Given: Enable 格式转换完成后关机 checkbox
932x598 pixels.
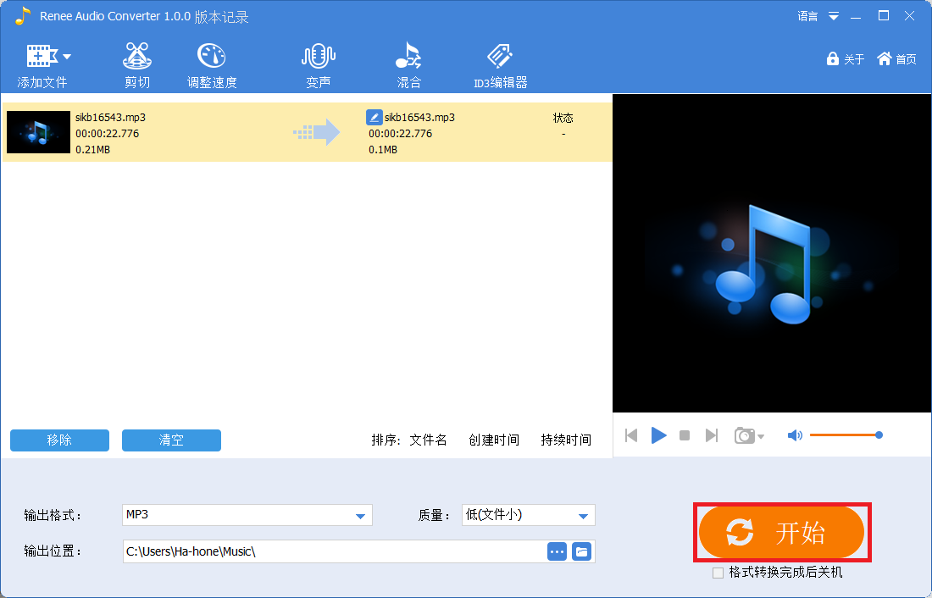Looking at the screenshot, I should click(x=718, y=573).
